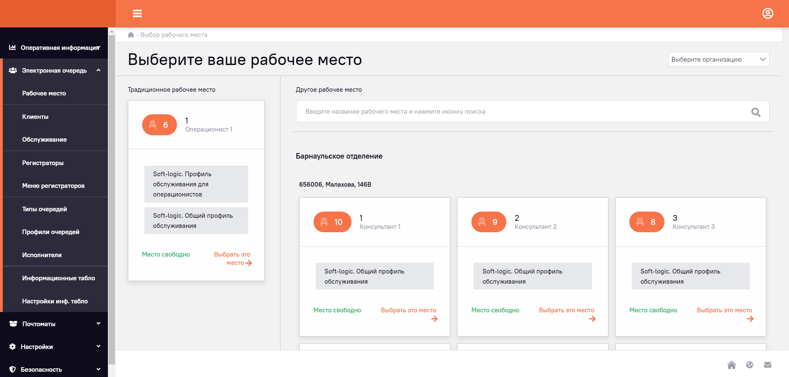Click the Безопасность shield icon
Image resolution: width=789 pixels, height=377 pixels.
click(12, 369)
